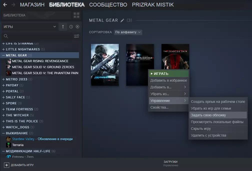Open the Управление submenu
This screenshot has width=252, height=171.
(x=168, y=101)
